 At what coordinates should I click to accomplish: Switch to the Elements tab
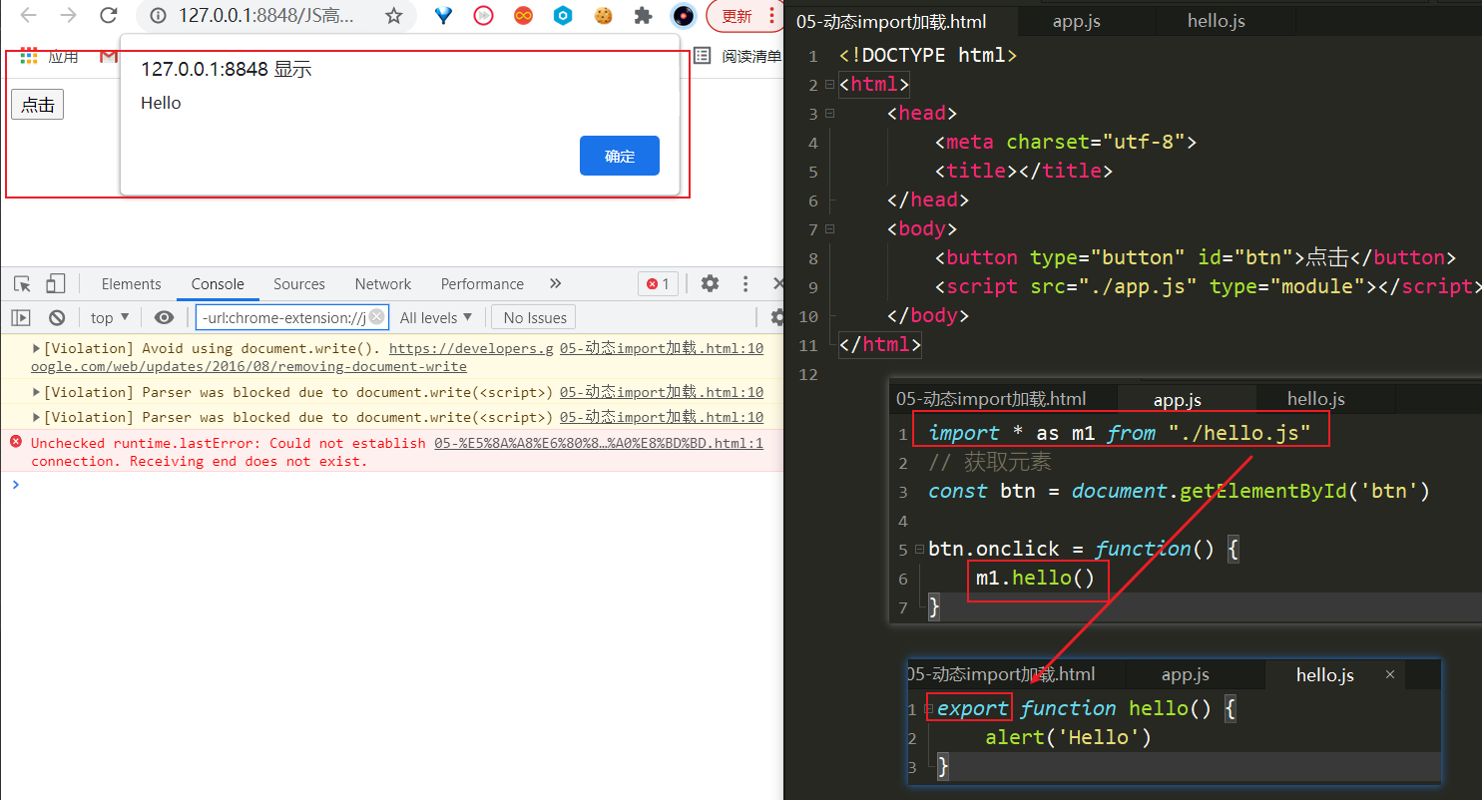(x=131, y=284)
